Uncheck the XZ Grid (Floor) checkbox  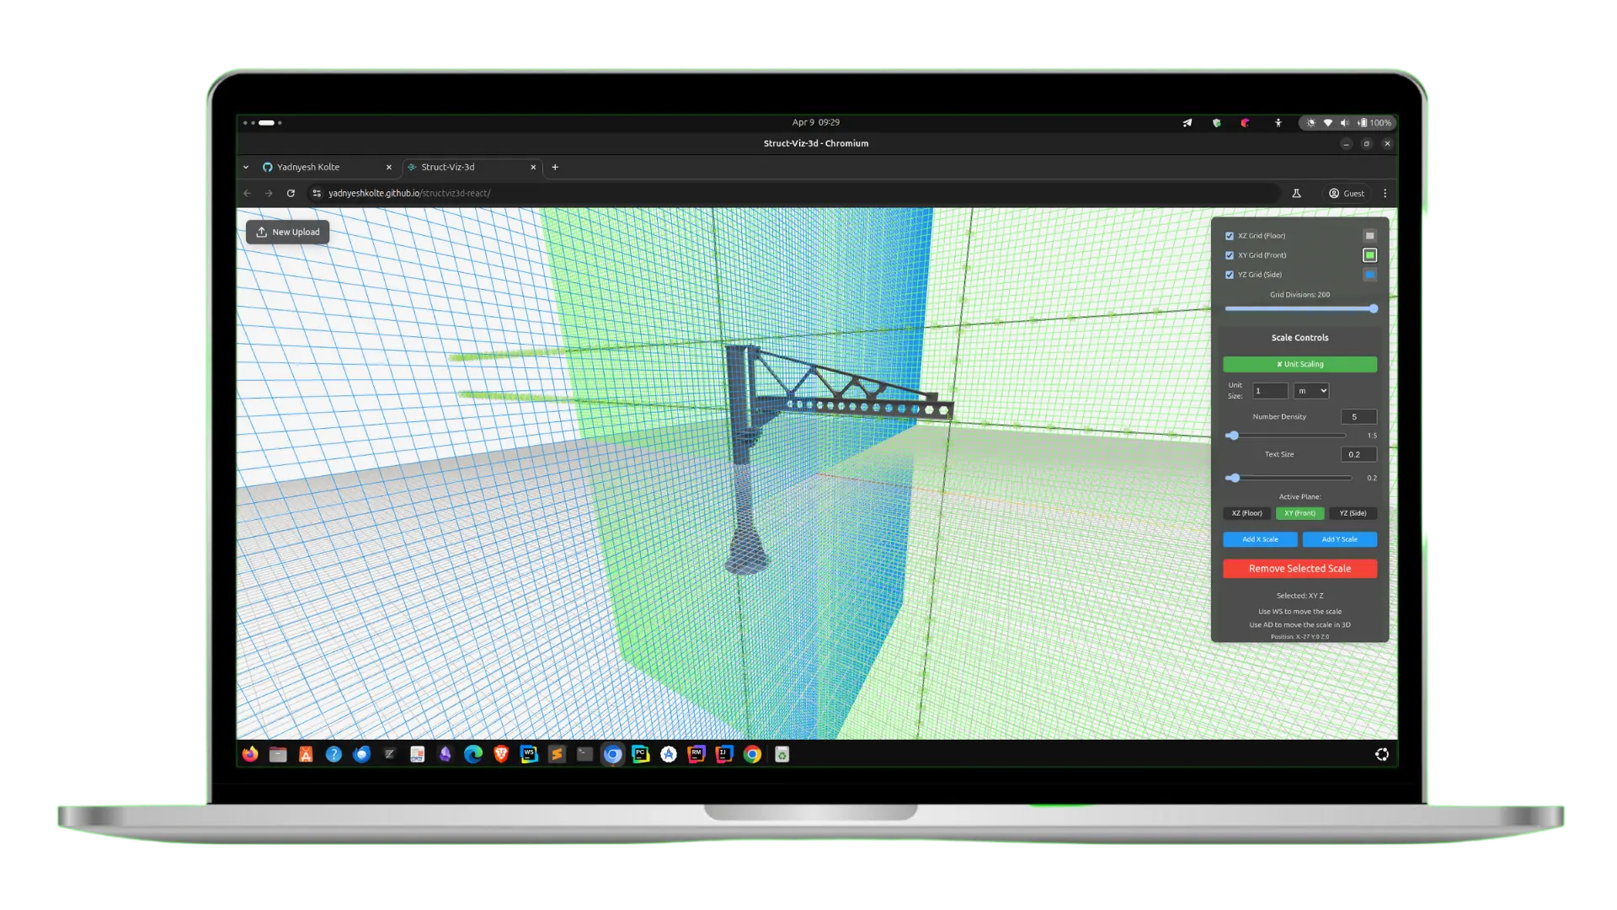tap(1230, 236)
